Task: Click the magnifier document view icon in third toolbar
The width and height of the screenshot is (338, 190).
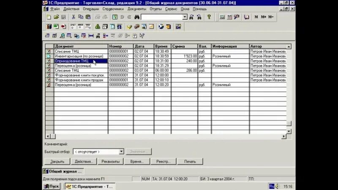Action: 62,36
